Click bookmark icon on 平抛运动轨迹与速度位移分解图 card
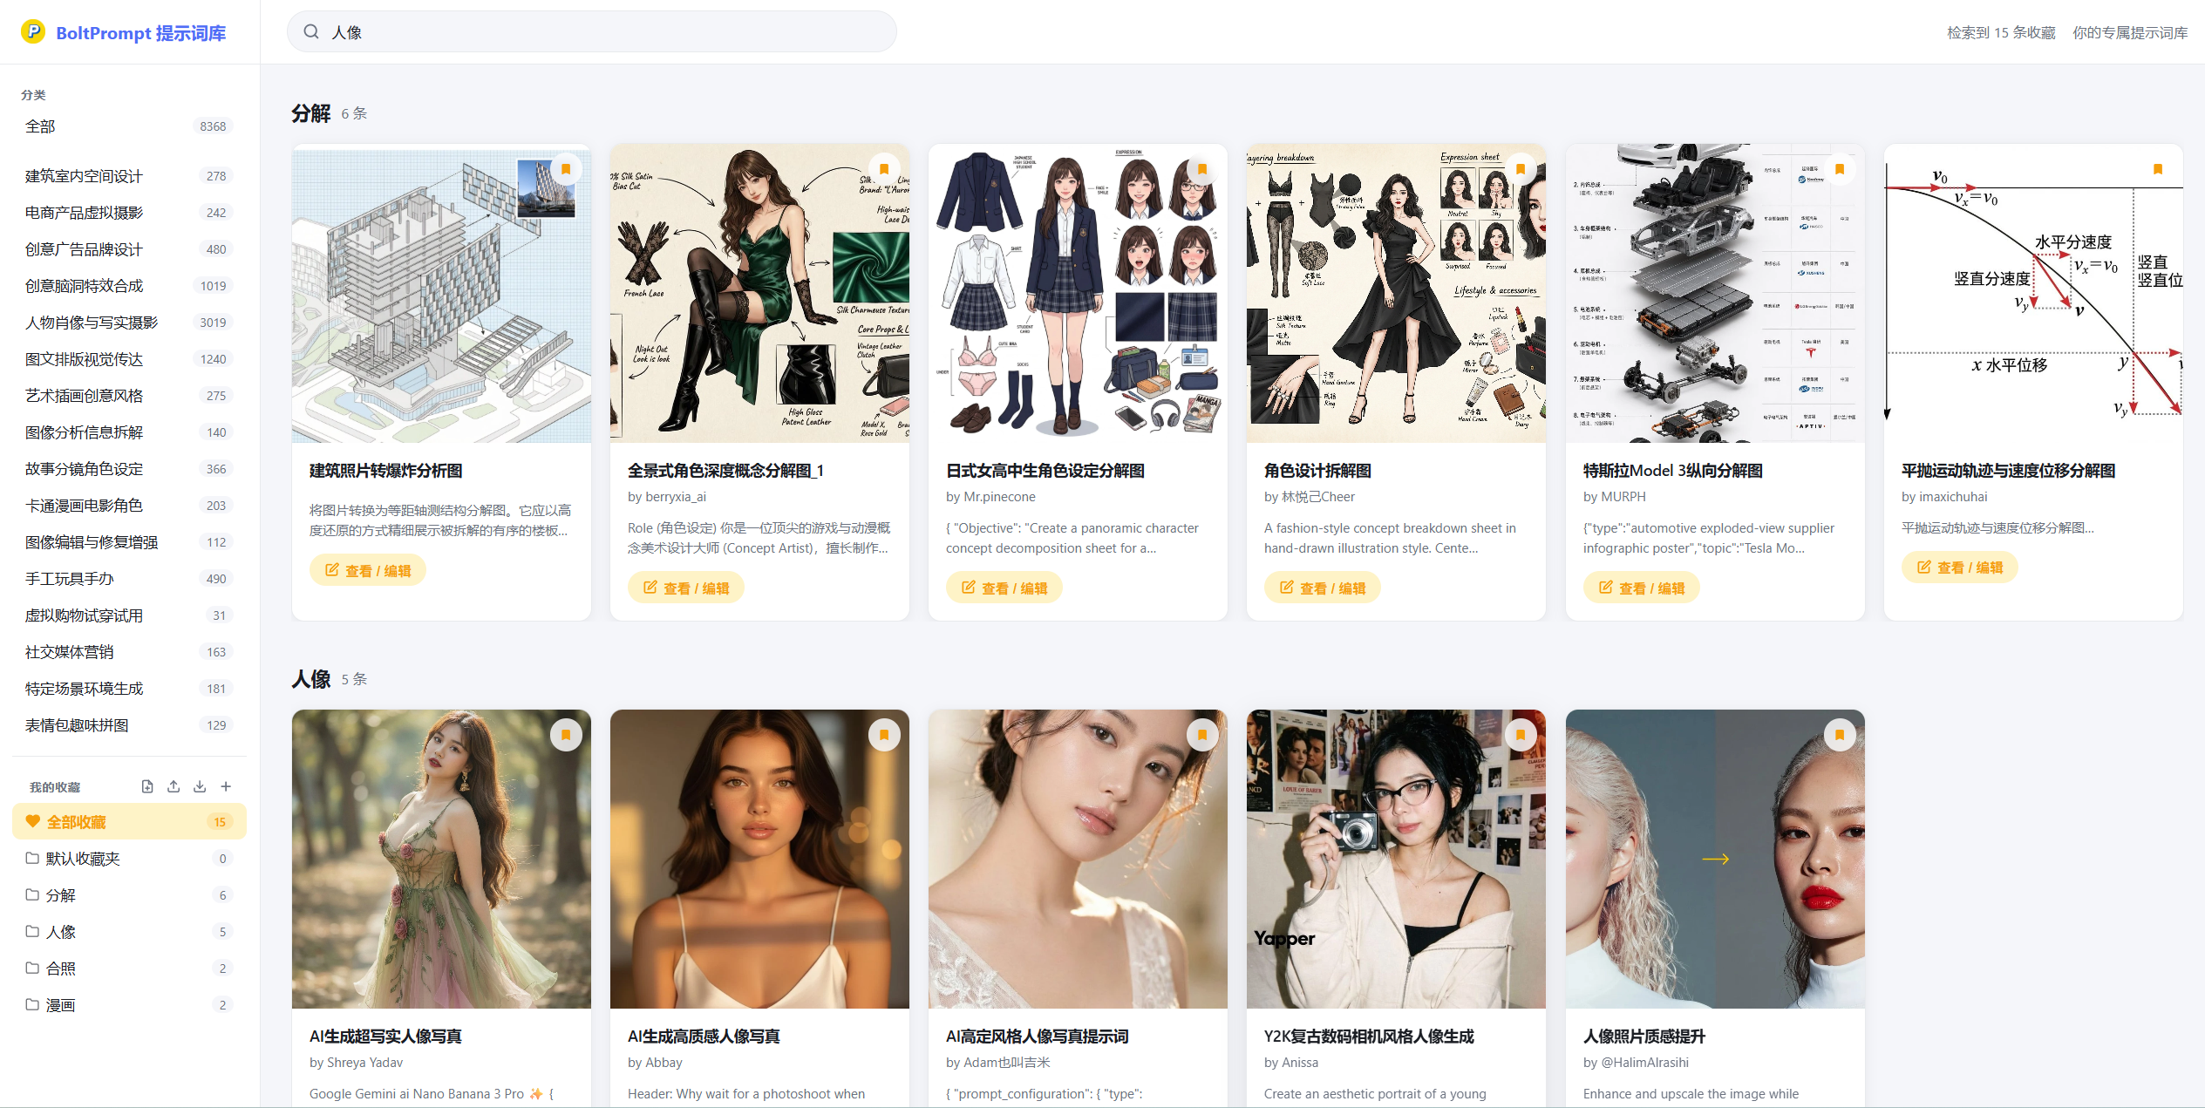 click(2158, 169)
